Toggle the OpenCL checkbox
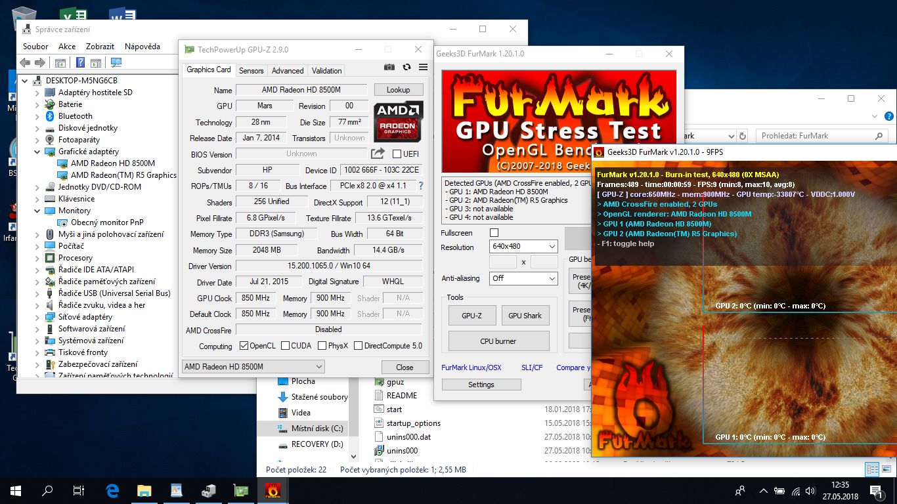897x504 pixels. coord(244,346)
